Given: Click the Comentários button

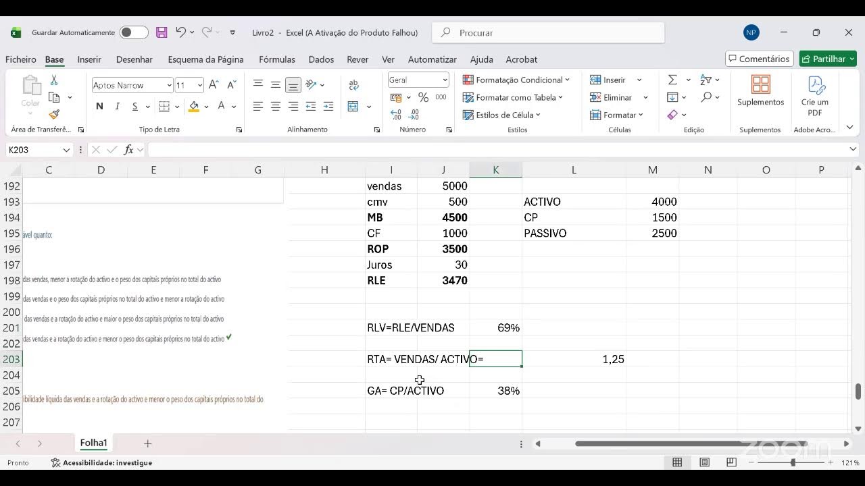Looking at the screenshot, I should 760,59.
